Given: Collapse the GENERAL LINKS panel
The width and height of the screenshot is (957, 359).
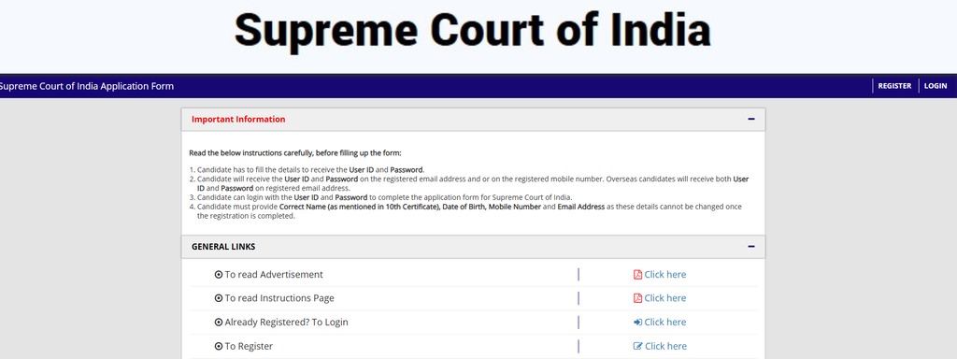Looking at the screenshot, I should pos(751,247).
